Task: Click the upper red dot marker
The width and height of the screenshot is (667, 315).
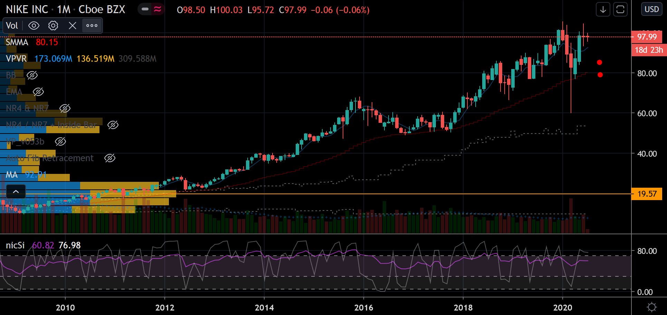Action: pyautogui.click(x=600, y=62)
